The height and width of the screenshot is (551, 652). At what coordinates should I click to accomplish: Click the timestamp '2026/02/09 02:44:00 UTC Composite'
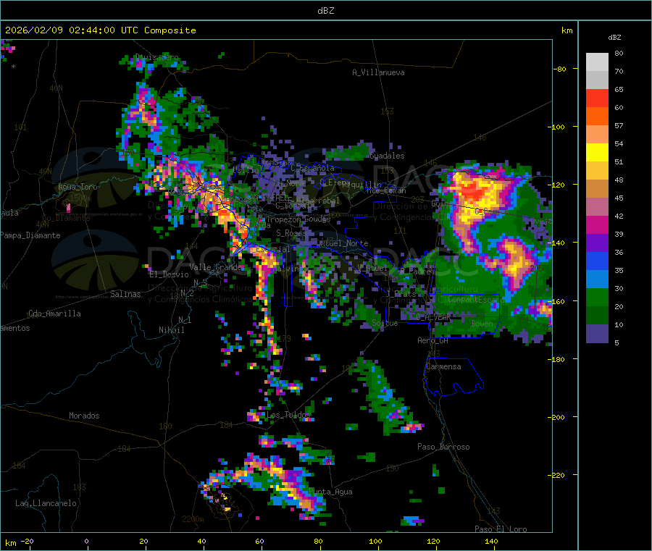[x=100, y=30]
